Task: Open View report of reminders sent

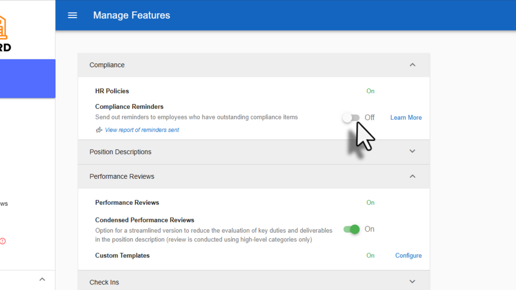Action: pos(142,130)
